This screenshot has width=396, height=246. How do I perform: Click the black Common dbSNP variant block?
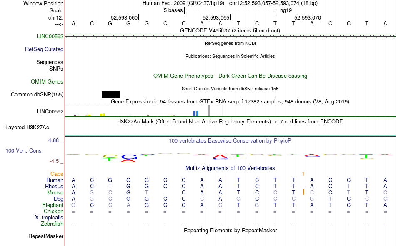coord(111,94)
